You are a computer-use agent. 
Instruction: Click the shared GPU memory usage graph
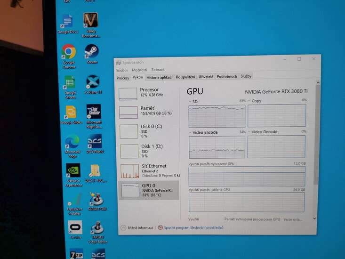[247, 202]
